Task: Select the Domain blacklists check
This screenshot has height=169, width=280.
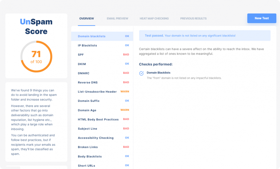Action: pyautogui.click(x=102, y=36)
